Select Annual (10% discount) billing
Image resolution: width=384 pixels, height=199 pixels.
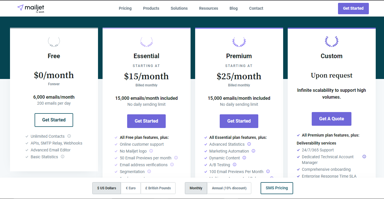click(229, 188)
